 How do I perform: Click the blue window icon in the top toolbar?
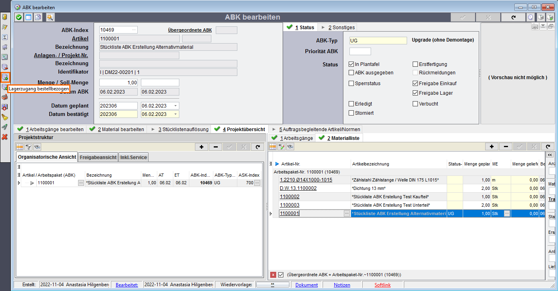click(28, 17)
